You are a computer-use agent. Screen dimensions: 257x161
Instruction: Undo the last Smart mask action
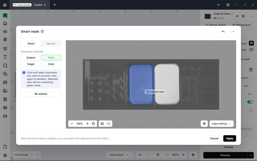click(223, 31)
